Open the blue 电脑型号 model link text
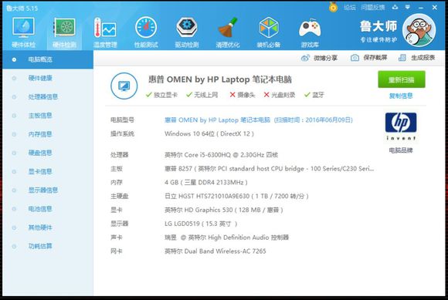The image size is (448, 300). coord(259,120)
